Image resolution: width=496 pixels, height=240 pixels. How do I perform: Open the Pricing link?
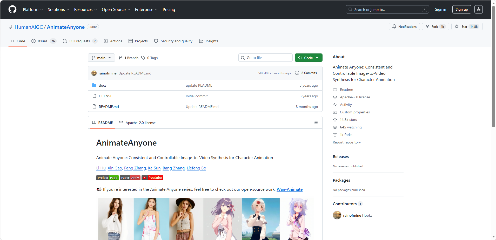point(169,9)
